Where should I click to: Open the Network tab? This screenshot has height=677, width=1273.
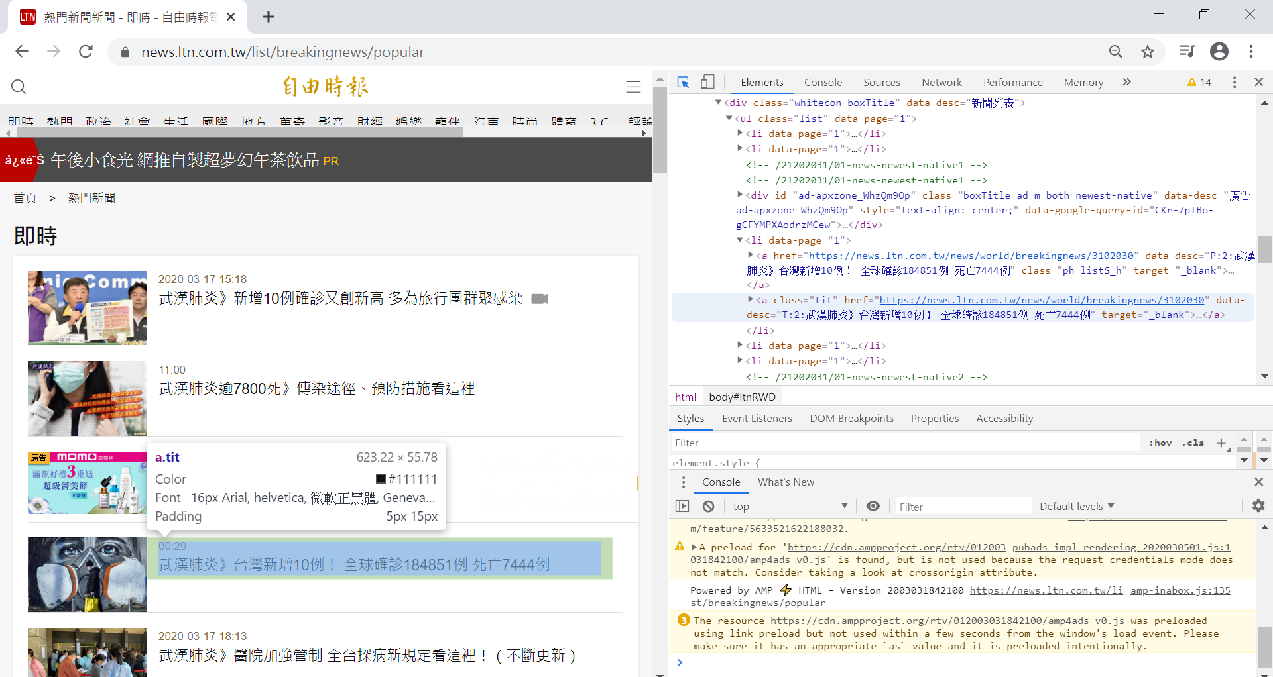pos(941,82)
